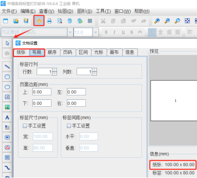The height and width of the screenshot is (178, 197).
Task: Toggle the grid display icon
Action: click(x=90, y=21)
